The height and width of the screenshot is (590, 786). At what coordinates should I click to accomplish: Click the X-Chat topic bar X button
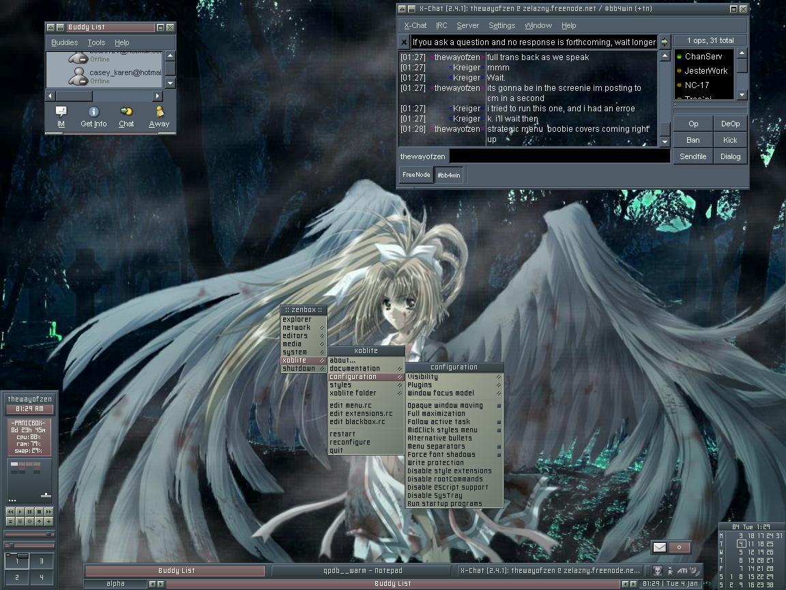point(405,42)
